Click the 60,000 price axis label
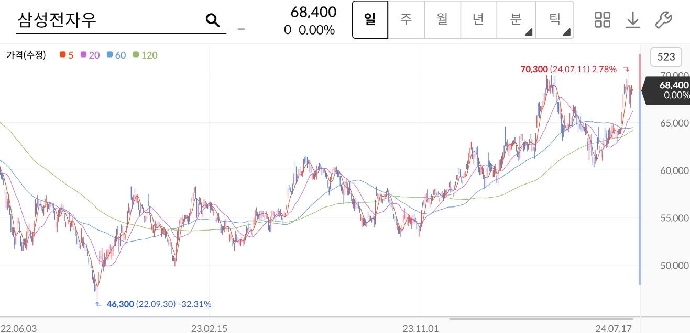 pos(674,170)
